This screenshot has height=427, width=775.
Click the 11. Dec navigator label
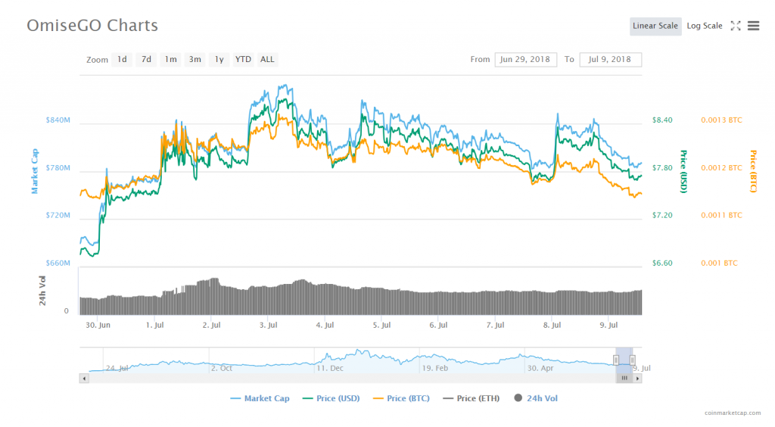[x=330, y=368]
